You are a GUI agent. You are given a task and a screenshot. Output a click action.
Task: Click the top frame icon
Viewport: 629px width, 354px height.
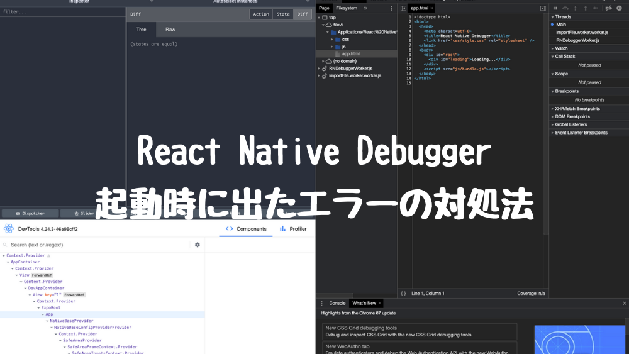325,18
